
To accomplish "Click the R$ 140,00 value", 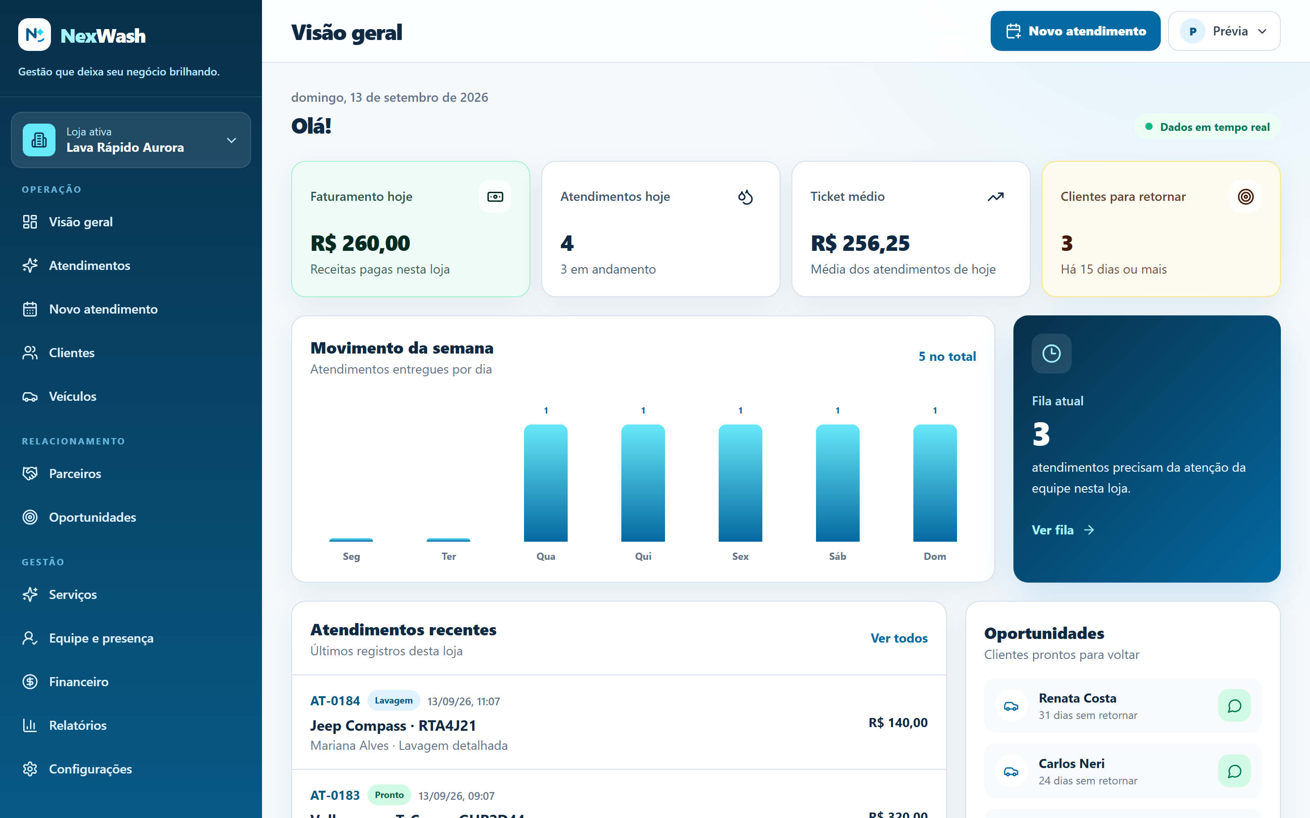I will [898, 723].
